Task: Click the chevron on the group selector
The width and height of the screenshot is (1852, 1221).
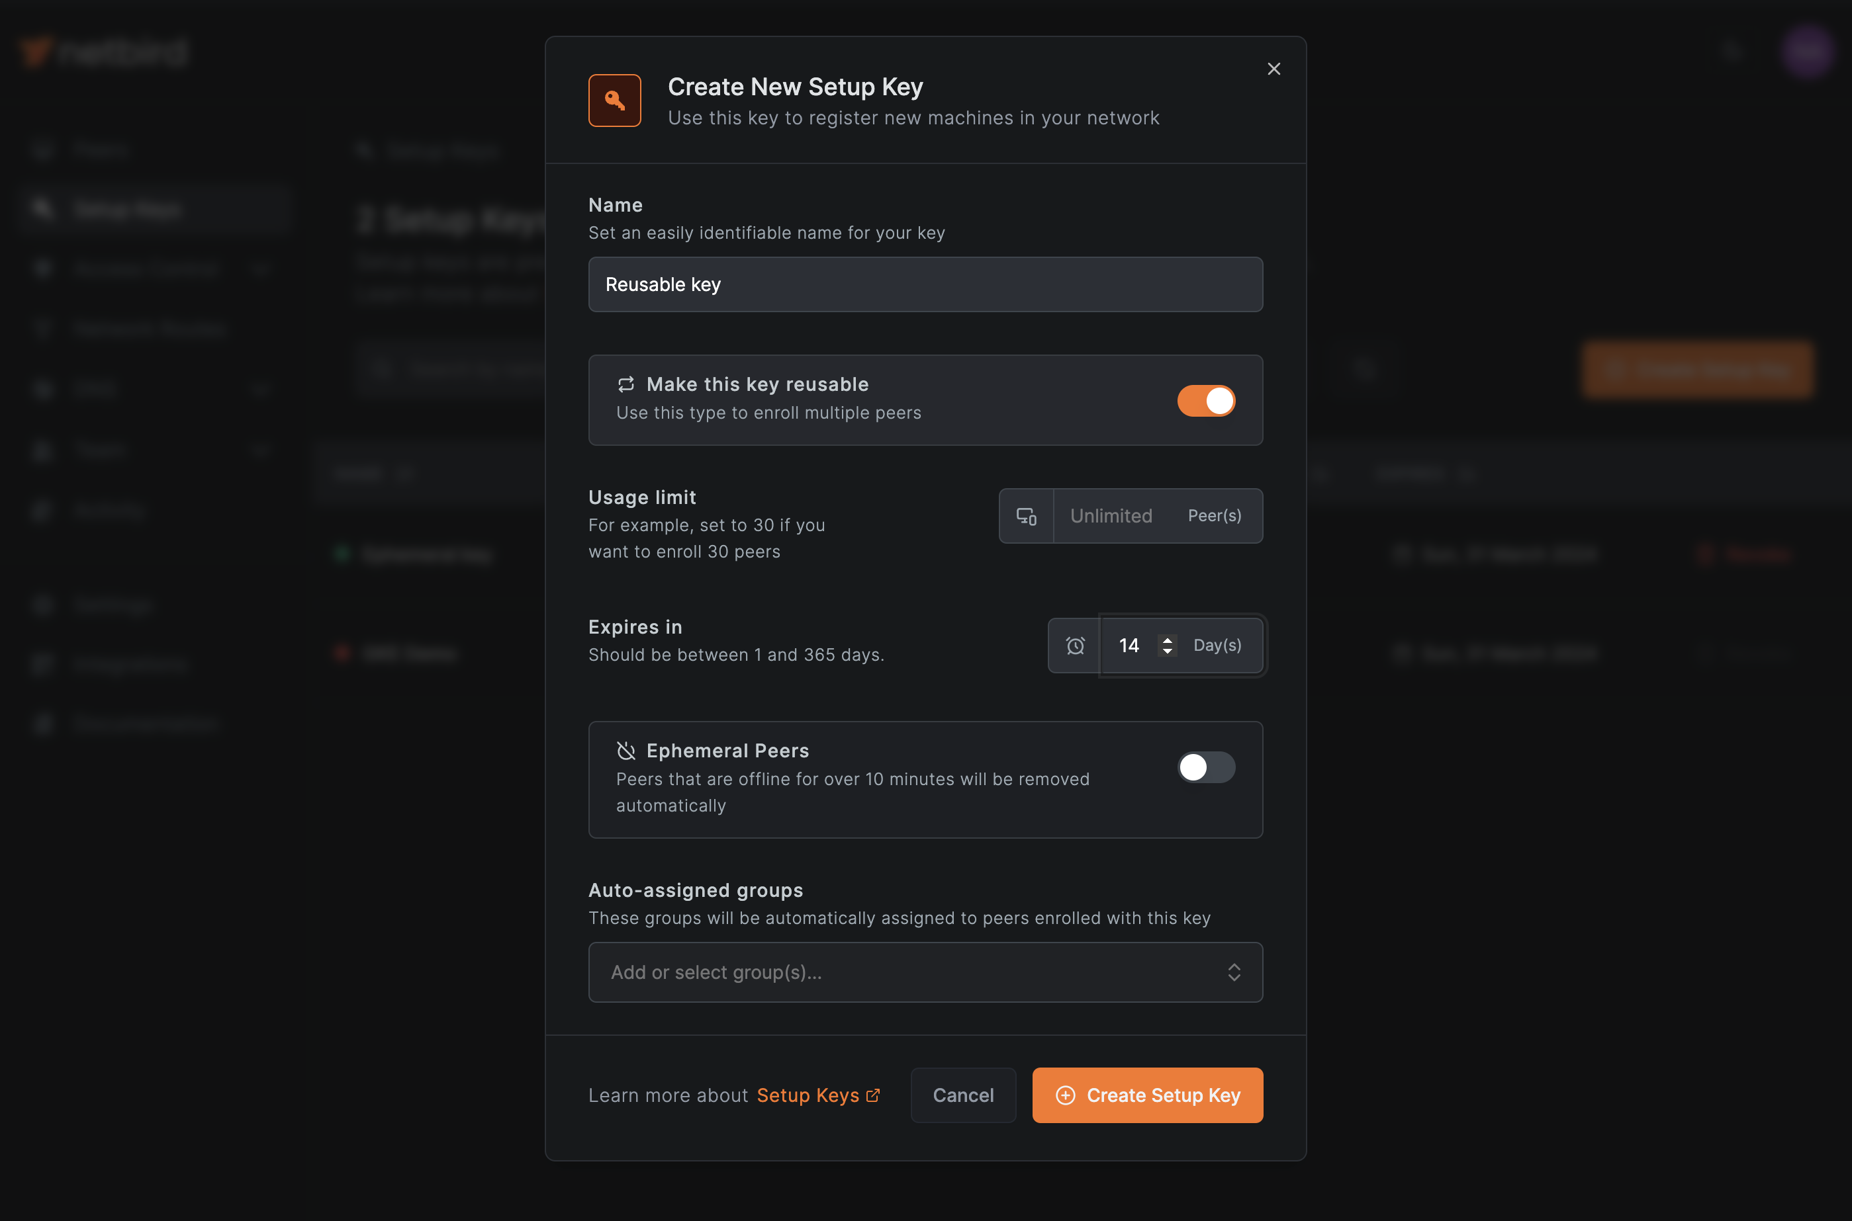Action: click(x=1234, y=972)
